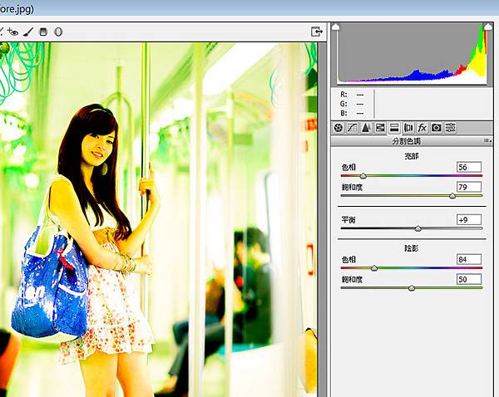This screenshot has height=397, width=499.
Task: Click the shadows 飽和度 slider handle
Action: (x=412, y=288)
